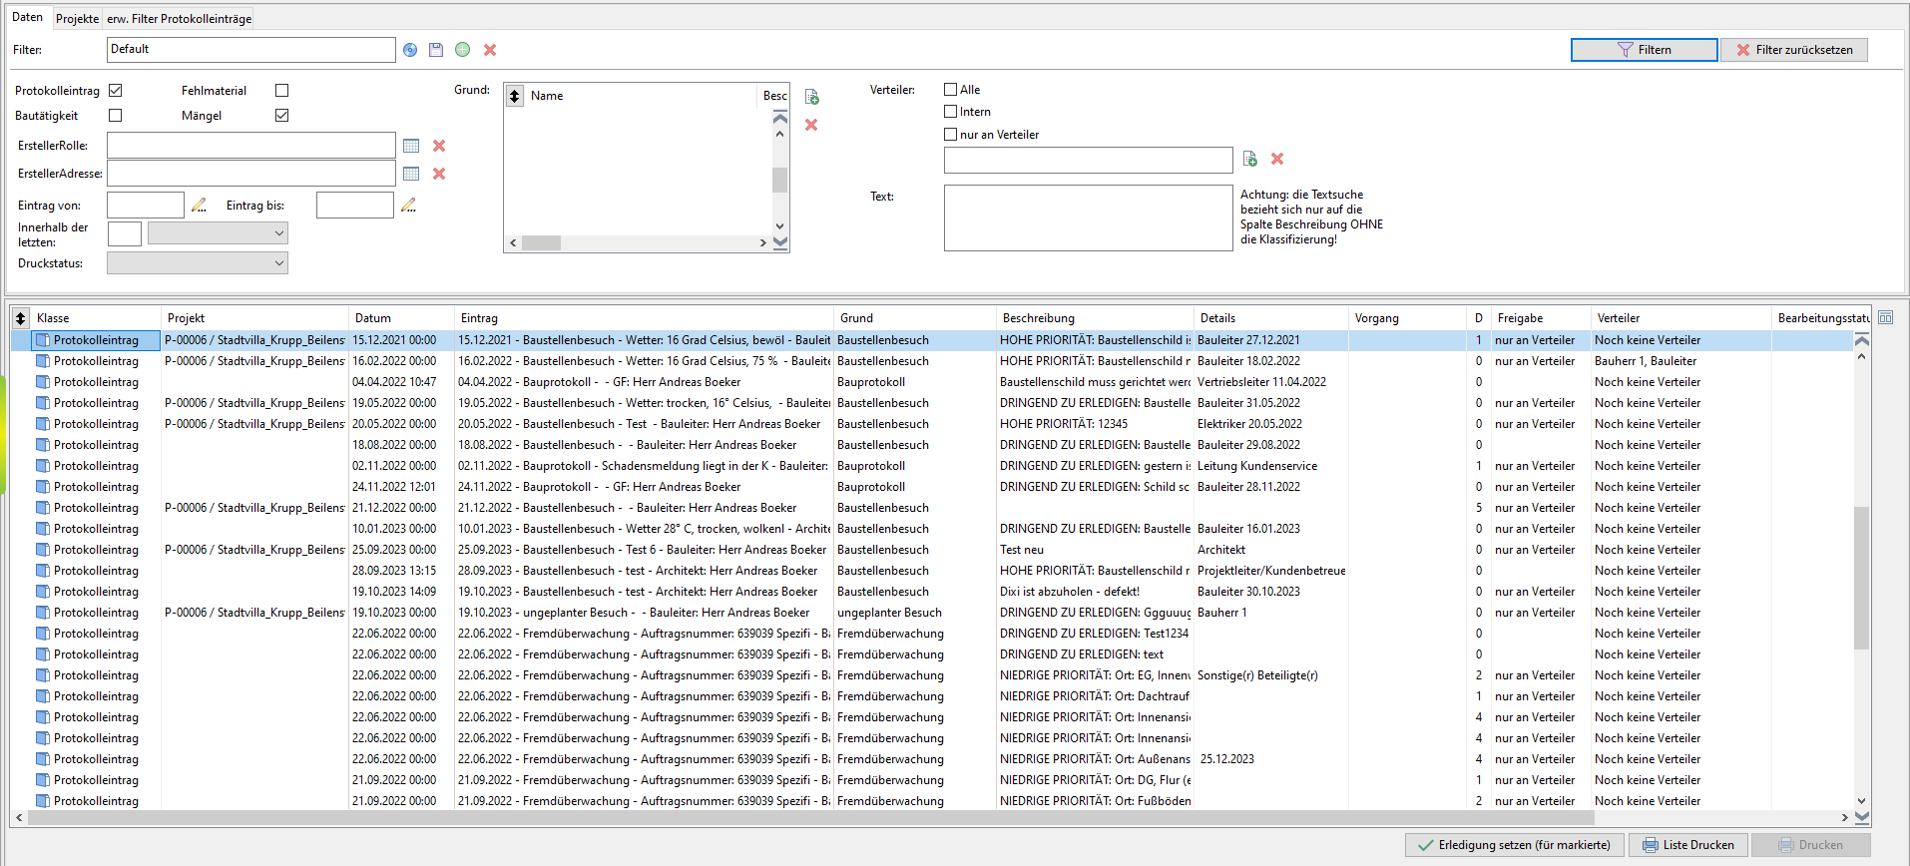The height and width of the screenshot is (866, 1910).
Task: Open the column chooser icon at the table's right edge
Action: pos(1885,318)
